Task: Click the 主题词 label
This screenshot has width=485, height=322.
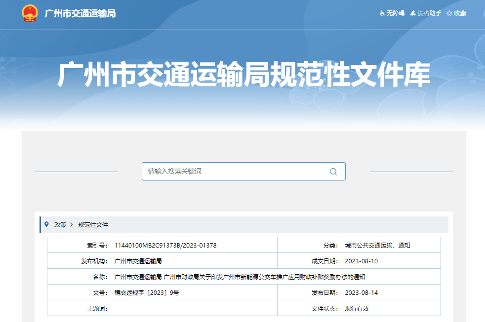Action: (x=97, y=308)
